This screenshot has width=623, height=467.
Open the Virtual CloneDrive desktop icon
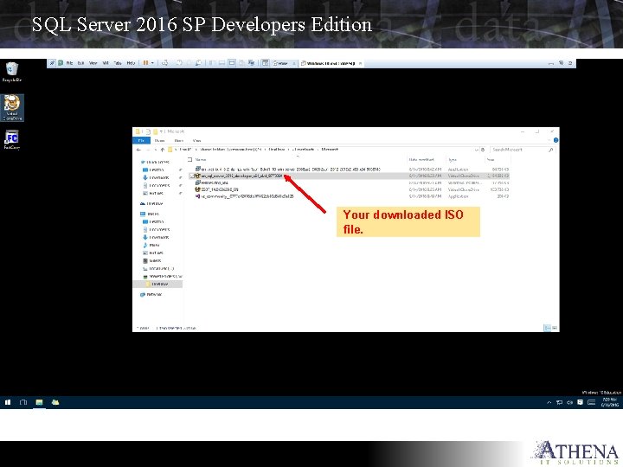12,107
